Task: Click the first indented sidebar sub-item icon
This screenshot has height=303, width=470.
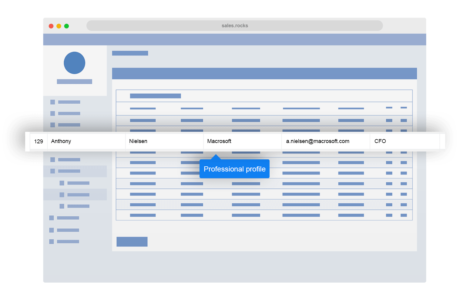Action: (x=62, y=183)
